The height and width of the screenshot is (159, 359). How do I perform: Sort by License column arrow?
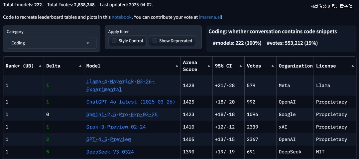coord(352,66)
